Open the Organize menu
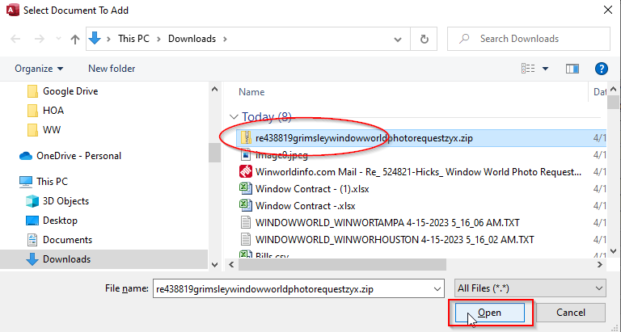 pos(39,69)
